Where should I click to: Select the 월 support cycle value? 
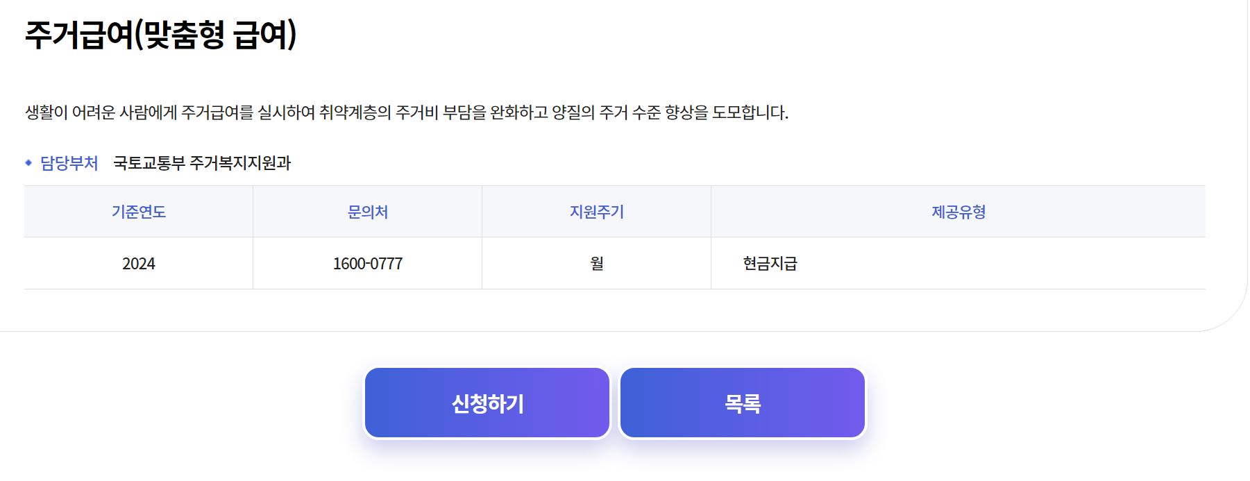coord(596,263)
